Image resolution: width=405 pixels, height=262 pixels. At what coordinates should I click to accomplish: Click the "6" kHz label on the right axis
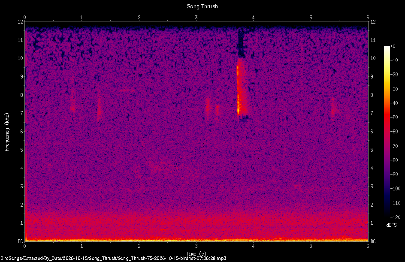click(372, 131)
